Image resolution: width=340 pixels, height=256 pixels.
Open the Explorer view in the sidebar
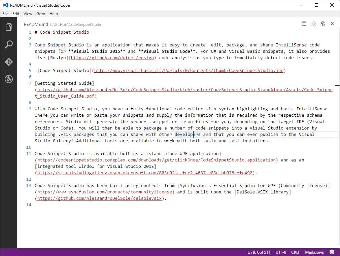pyautogui.click(x=9, y=27)
